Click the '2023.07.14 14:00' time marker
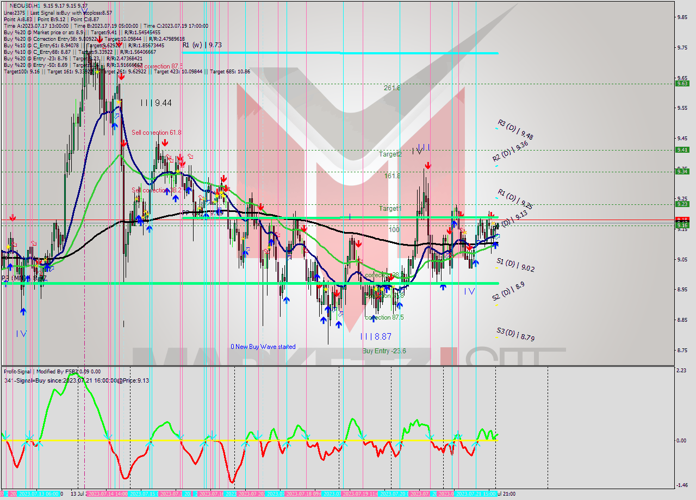 tap(107, 493)
